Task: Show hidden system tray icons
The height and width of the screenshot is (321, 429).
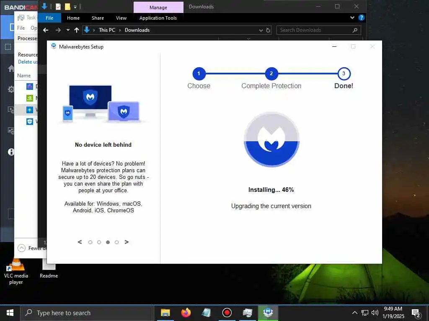Action: pos(354,313)
